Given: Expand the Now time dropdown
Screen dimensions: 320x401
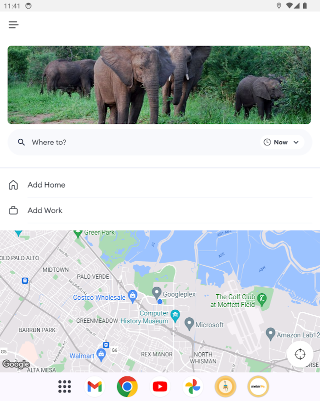Looking at the screenshot, I should [296, 142].
